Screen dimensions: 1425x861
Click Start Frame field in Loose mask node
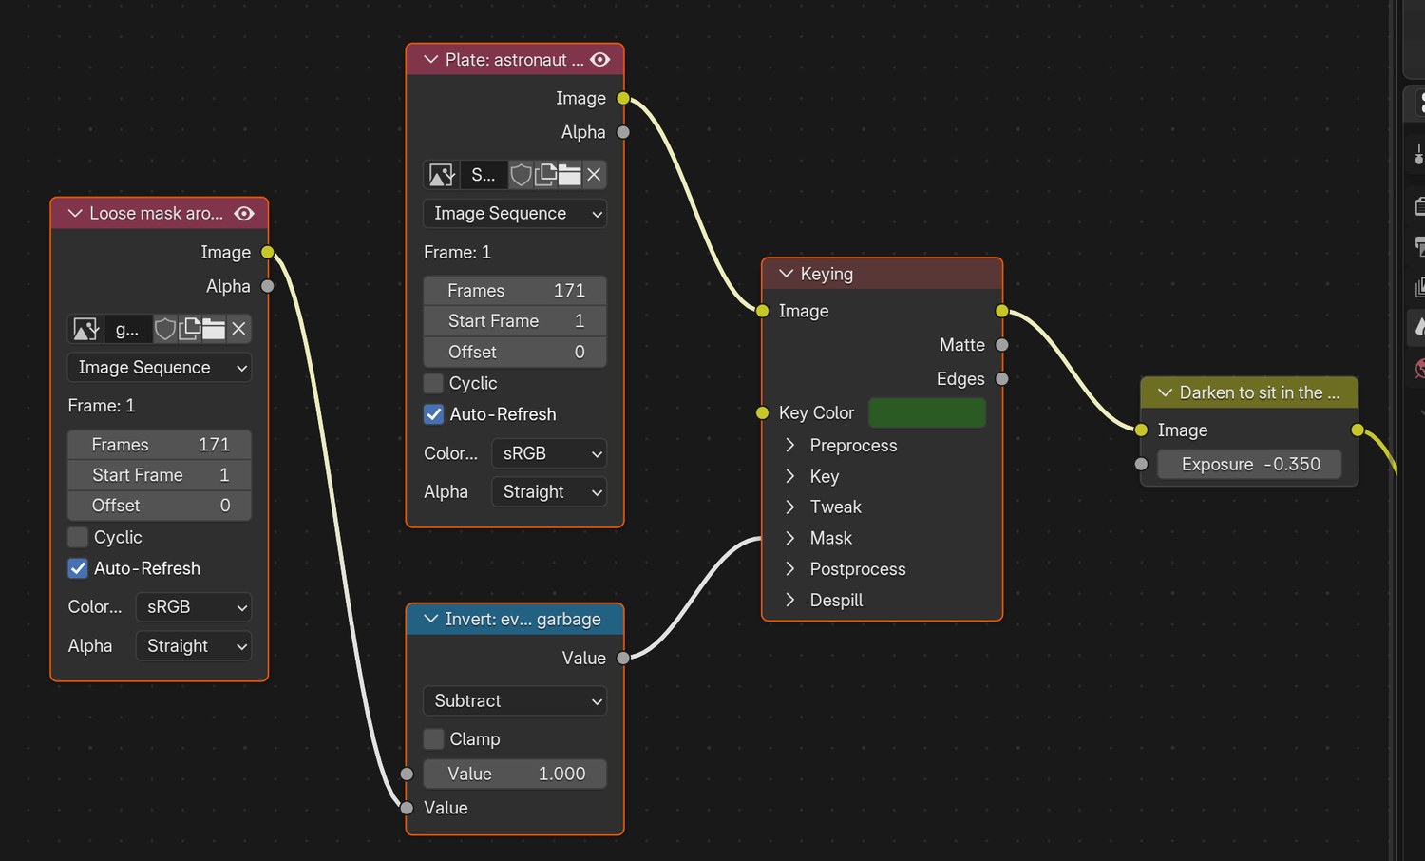[160, 475]
